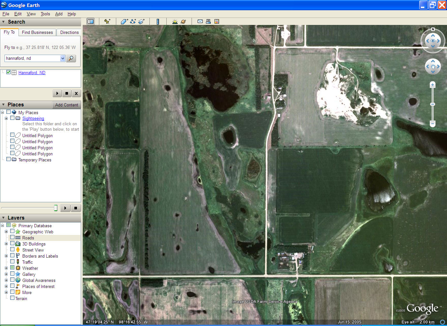Collapse the Layers panel triangle
Screen dimensions: 447x326
click(x=4, y=218)
